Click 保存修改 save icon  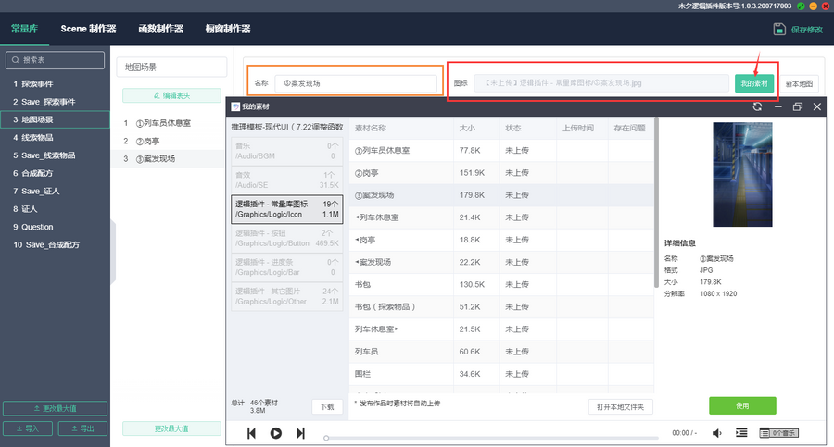[779, 29]
